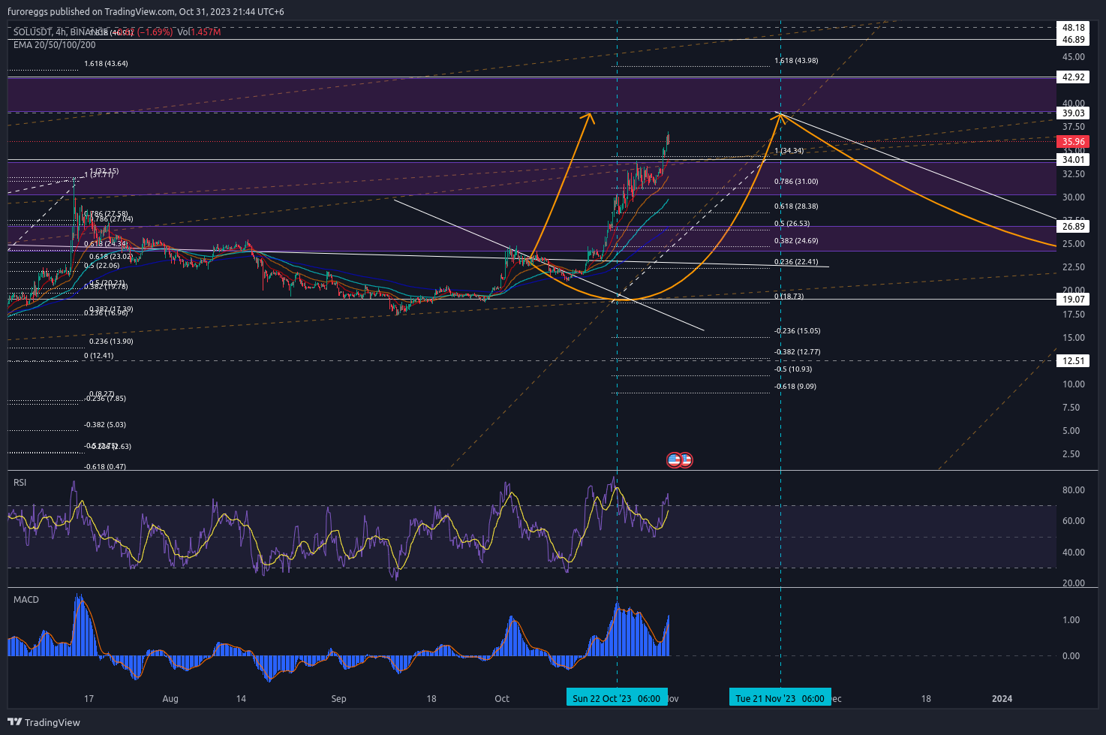Click the RSI pane title

(20, 482)
